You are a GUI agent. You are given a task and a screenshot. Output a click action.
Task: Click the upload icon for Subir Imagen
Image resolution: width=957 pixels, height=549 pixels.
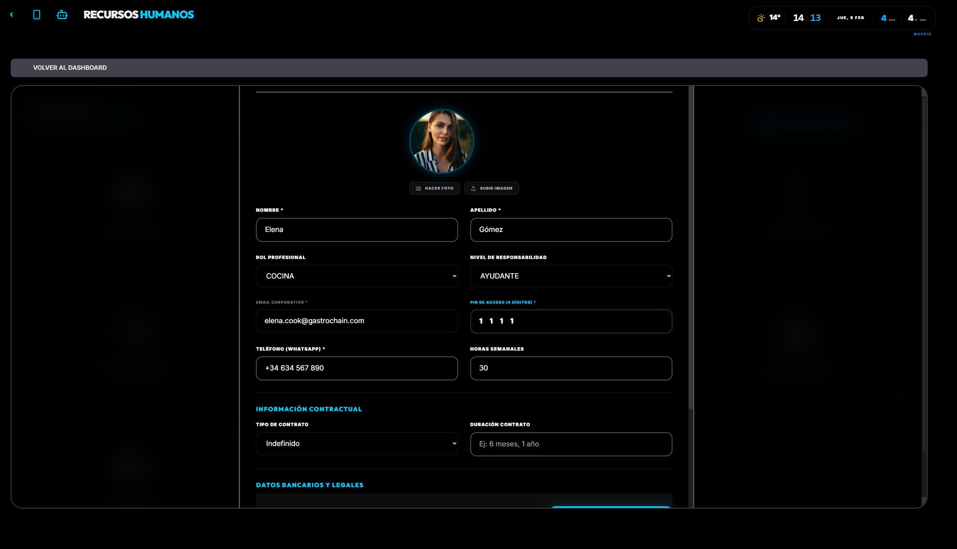[x=473, y=188]
